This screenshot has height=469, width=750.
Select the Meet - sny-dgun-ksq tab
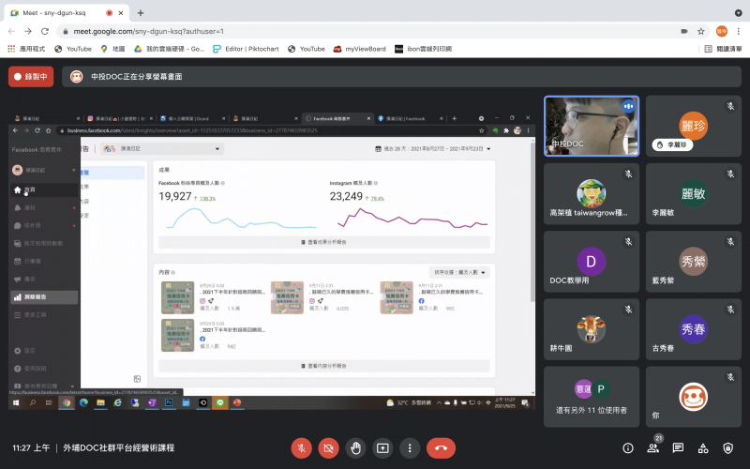click(x=67, y=13)
